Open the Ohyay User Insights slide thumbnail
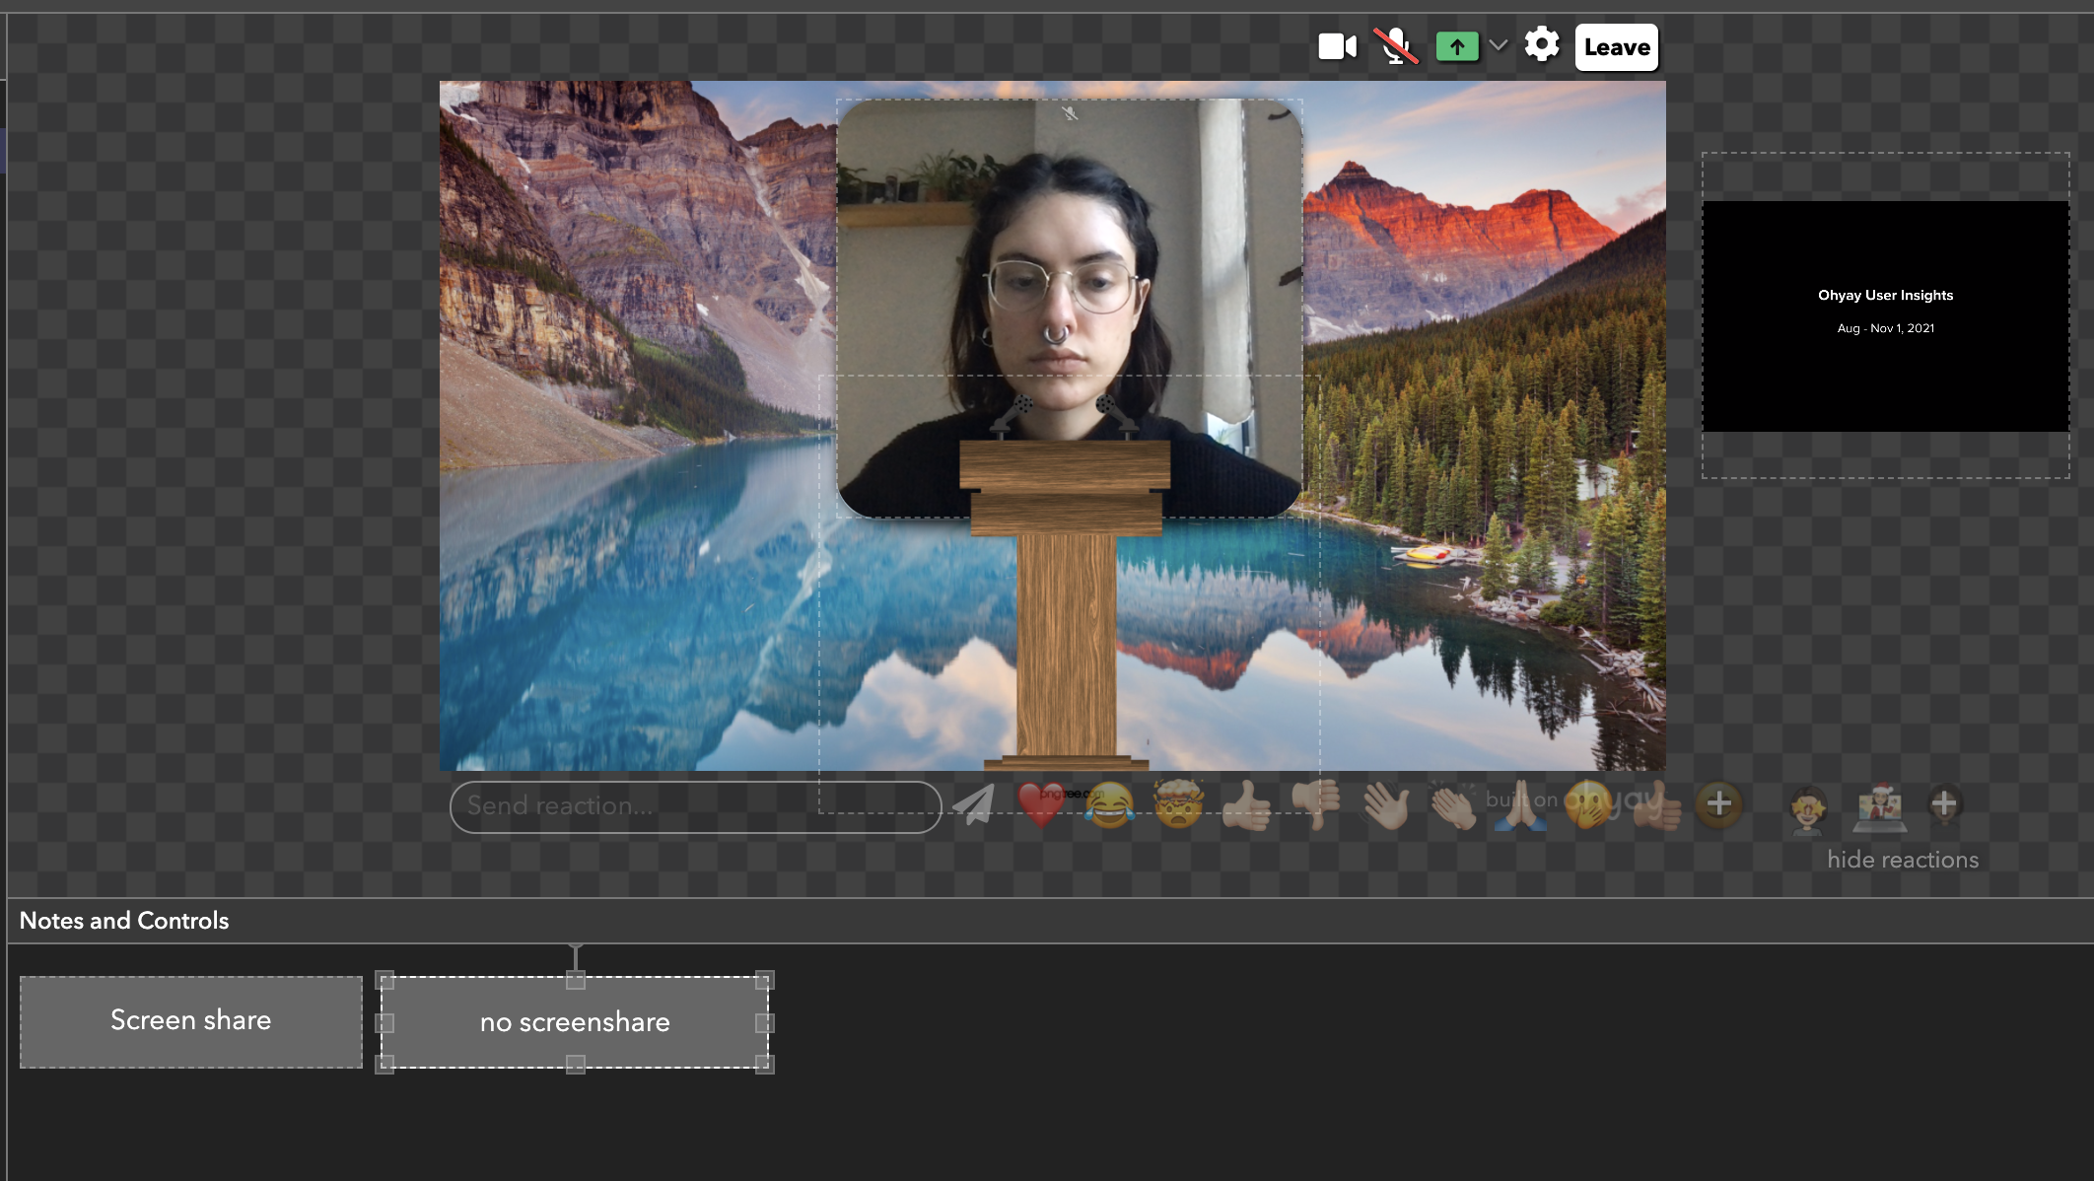 point(1885,315)
